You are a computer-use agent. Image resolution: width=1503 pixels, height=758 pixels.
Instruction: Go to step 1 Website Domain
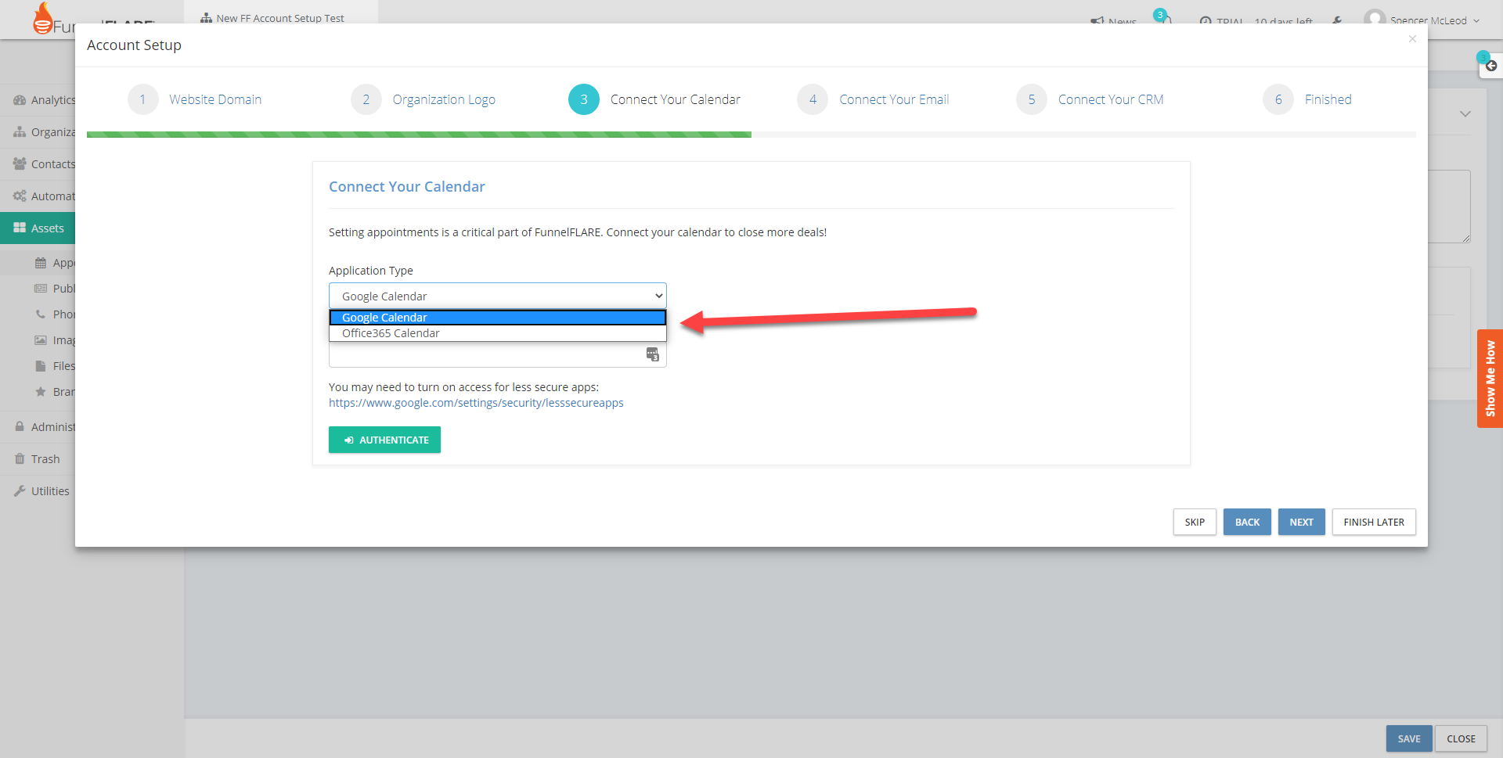click(195, 99)
